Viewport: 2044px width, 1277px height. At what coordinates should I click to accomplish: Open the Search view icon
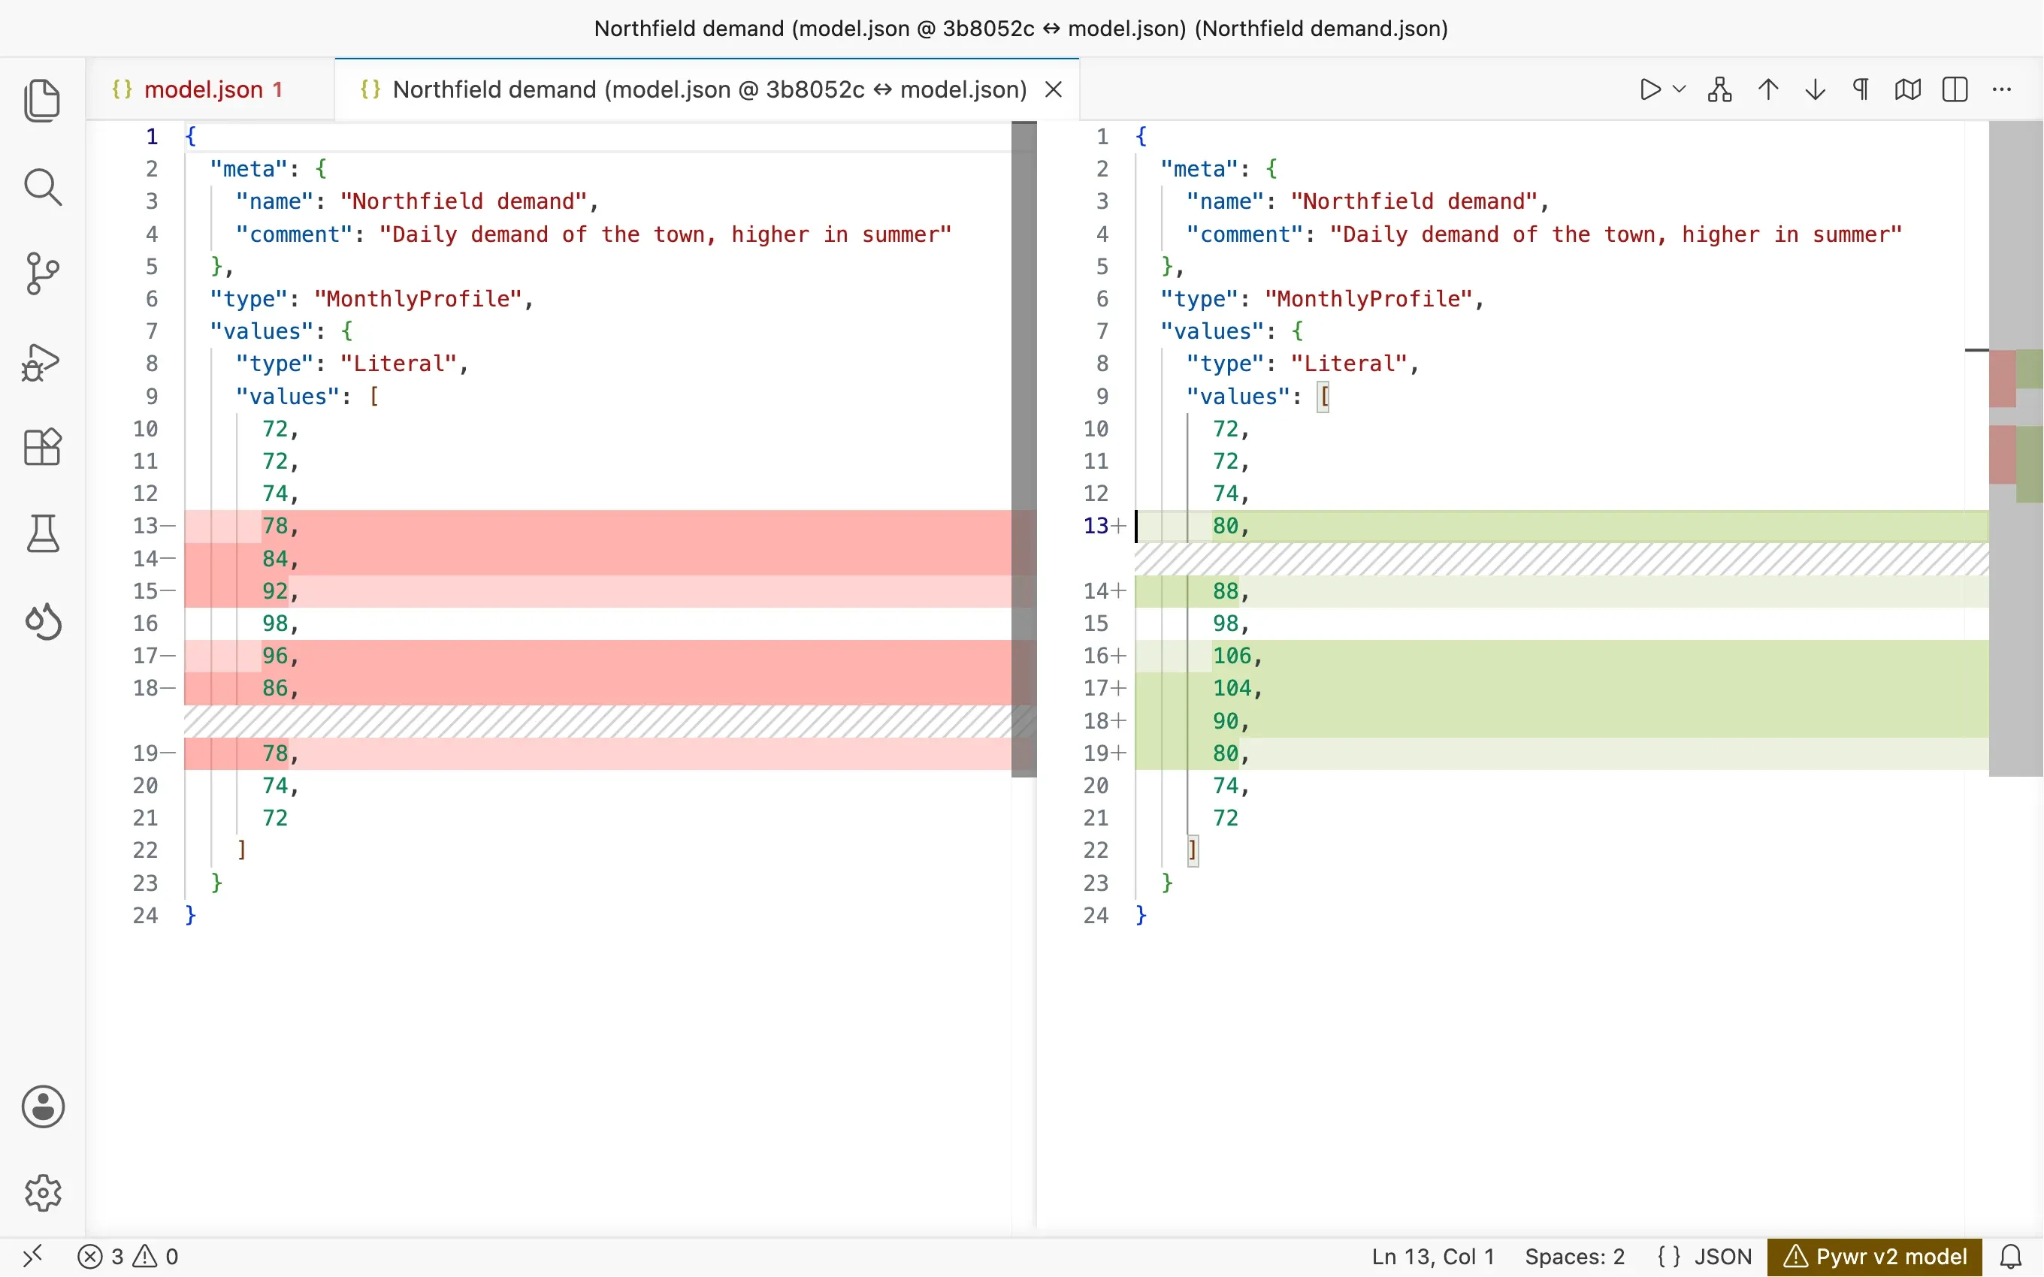tap(42, 186)
